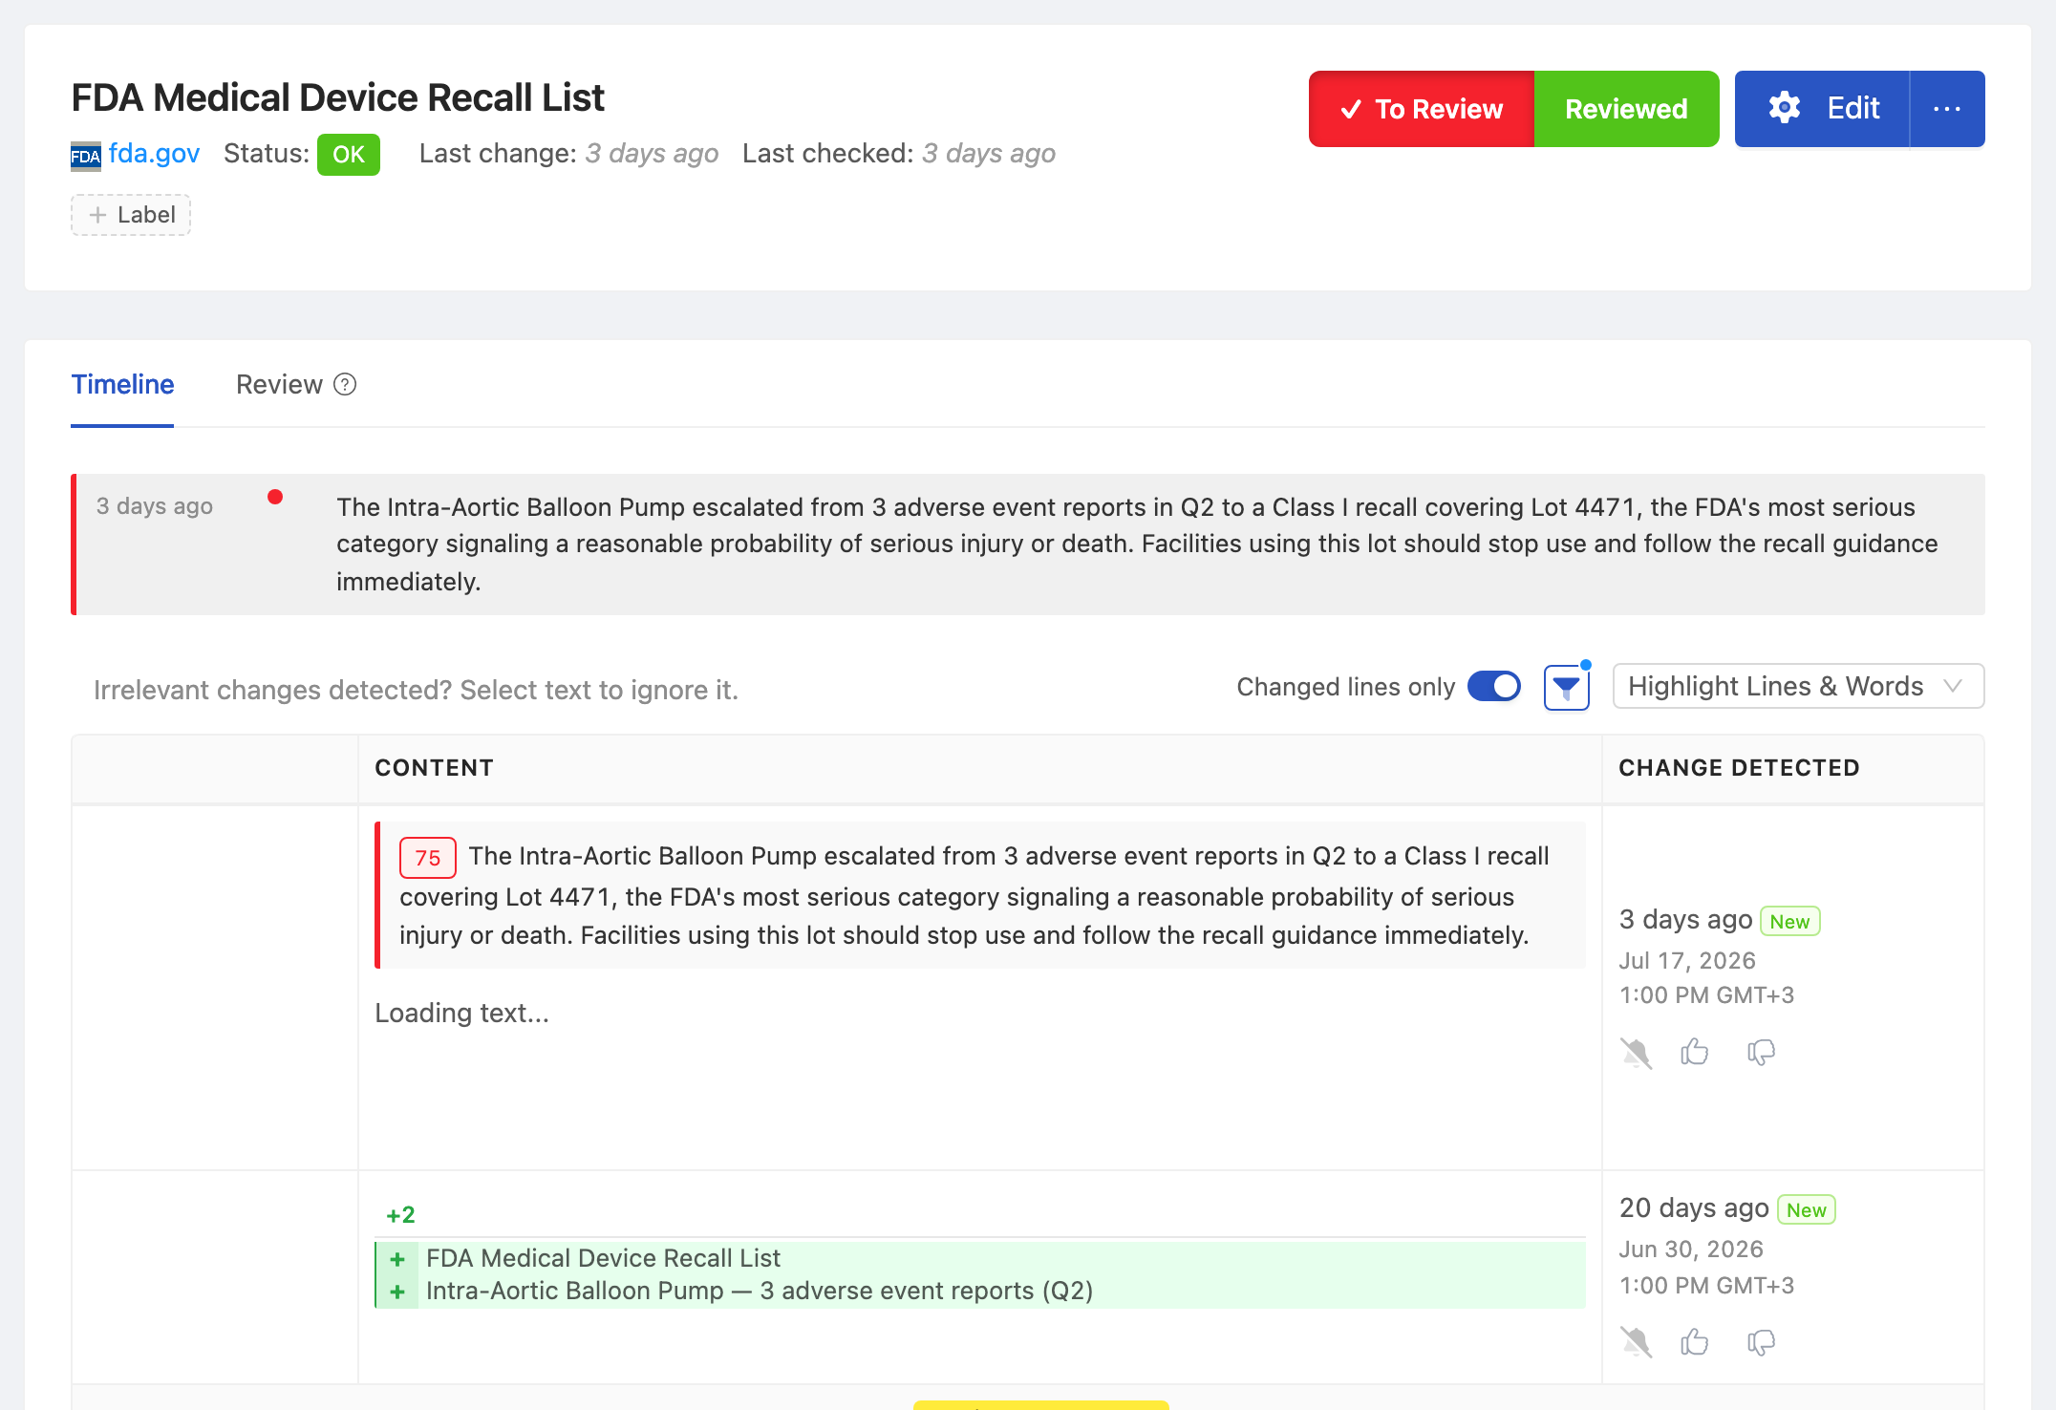
Task: Click the 75 importance score badge
Action: tap(427, 858)
